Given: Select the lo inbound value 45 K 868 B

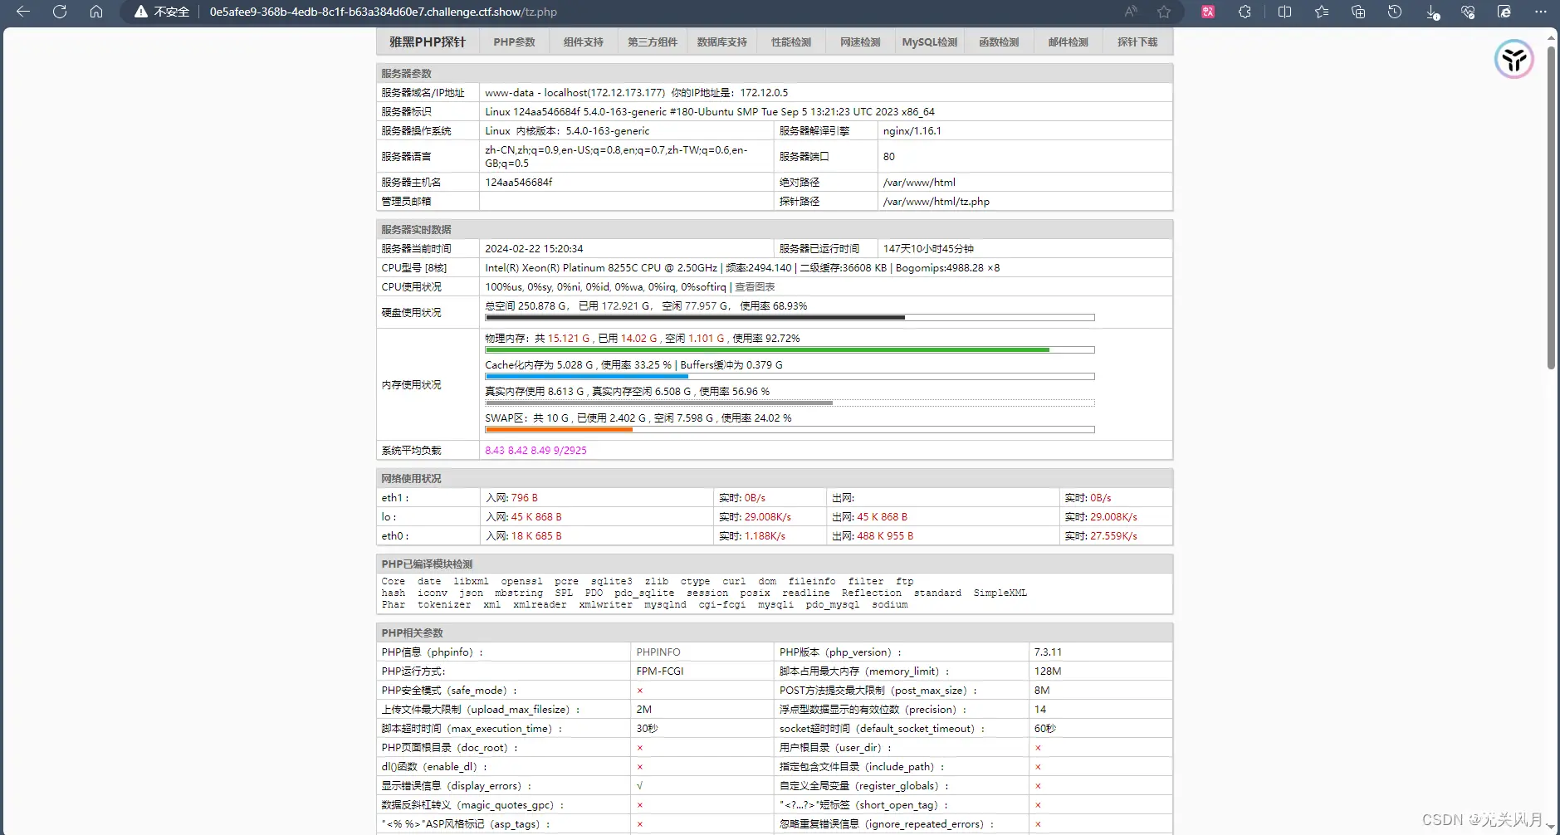Looking at the screenshot, I should click(x=536, y=517).
